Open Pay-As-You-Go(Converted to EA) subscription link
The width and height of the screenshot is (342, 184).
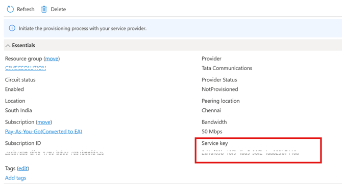(43, 132)
